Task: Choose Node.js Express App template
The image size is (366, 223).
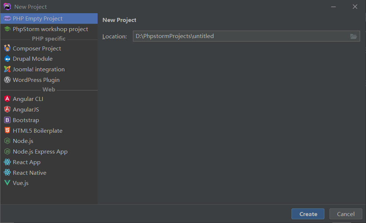Action: [49, 151]
